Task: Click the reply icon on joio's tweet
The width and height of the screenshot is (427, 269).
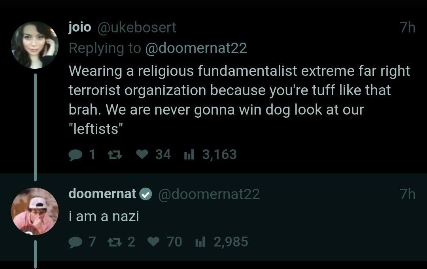Action: click(x=75, y=155)
